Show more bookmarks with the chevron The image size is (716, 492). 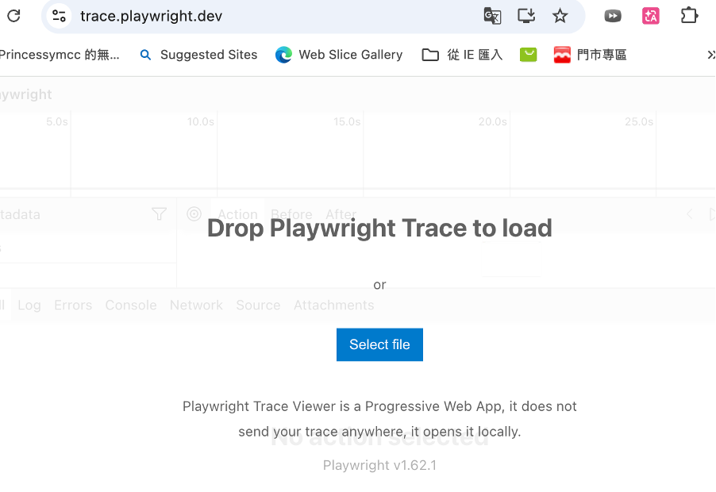tap(710, 55)
